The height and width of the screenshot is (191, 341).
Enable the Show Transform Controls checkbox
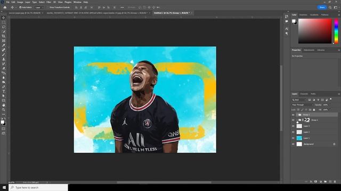(48, 7)
